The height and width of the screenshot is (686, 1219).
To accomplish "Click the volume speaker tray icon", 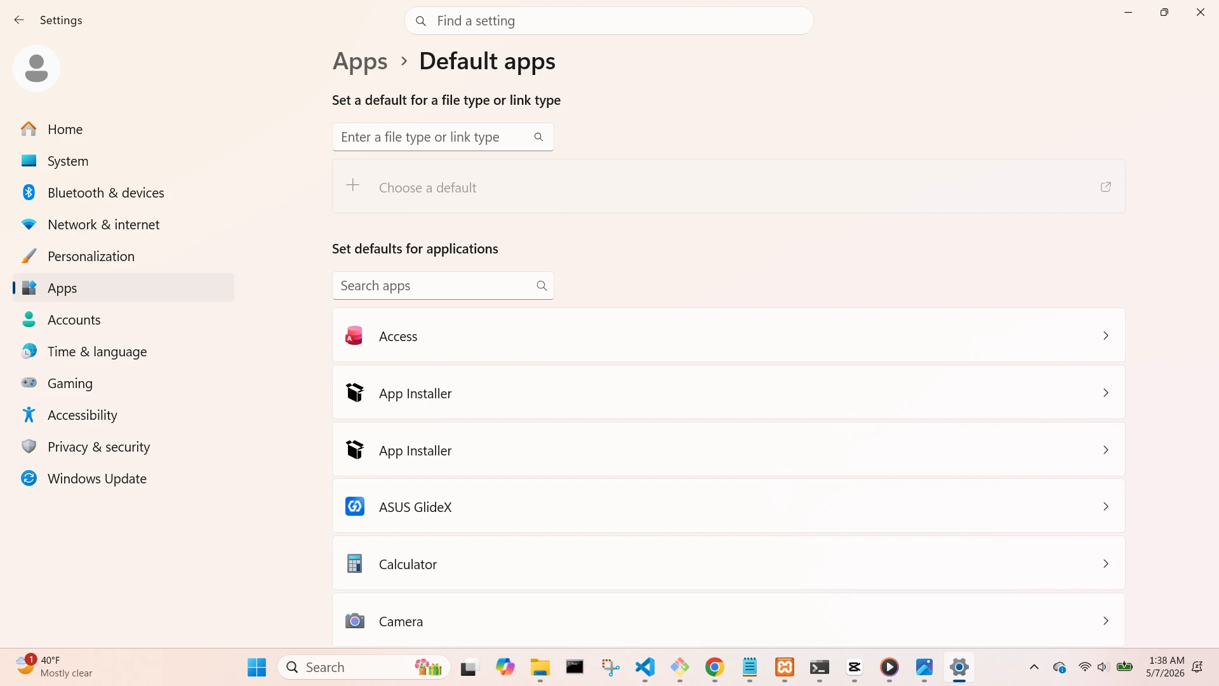I will [1103, 667].
